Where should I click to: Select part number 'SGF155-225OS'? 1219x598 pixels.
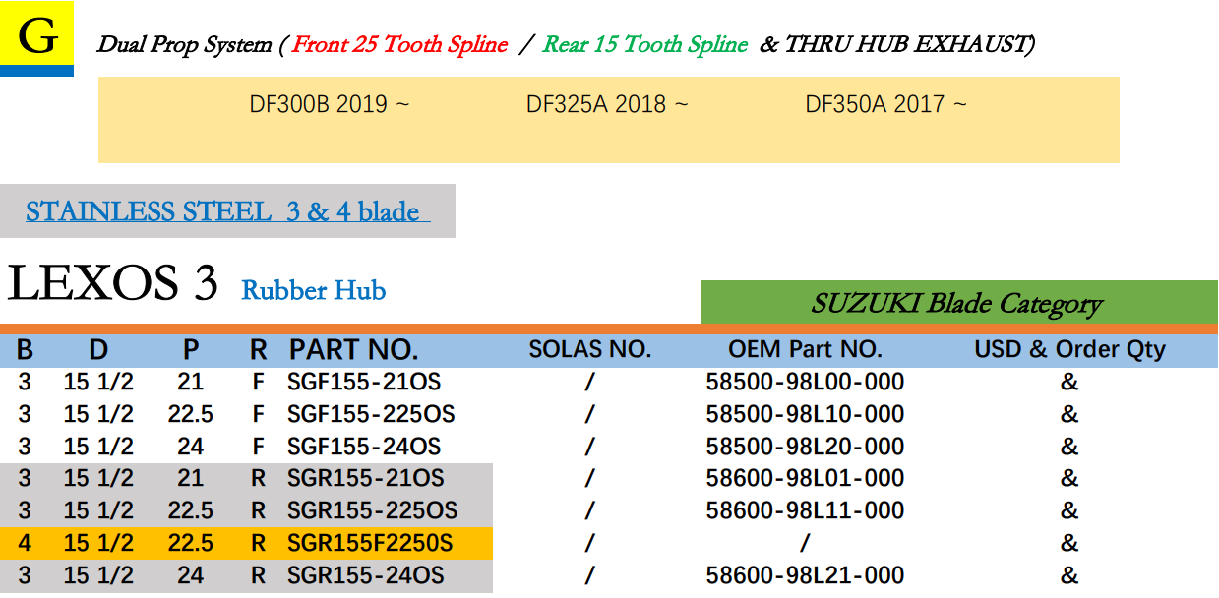click(x=371, y=414)
